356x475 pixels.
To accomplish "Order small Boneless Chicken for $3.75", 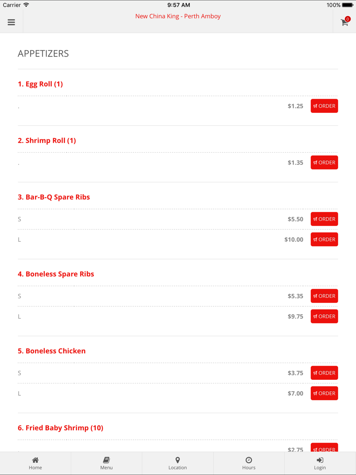I will (x=324, y=373).
